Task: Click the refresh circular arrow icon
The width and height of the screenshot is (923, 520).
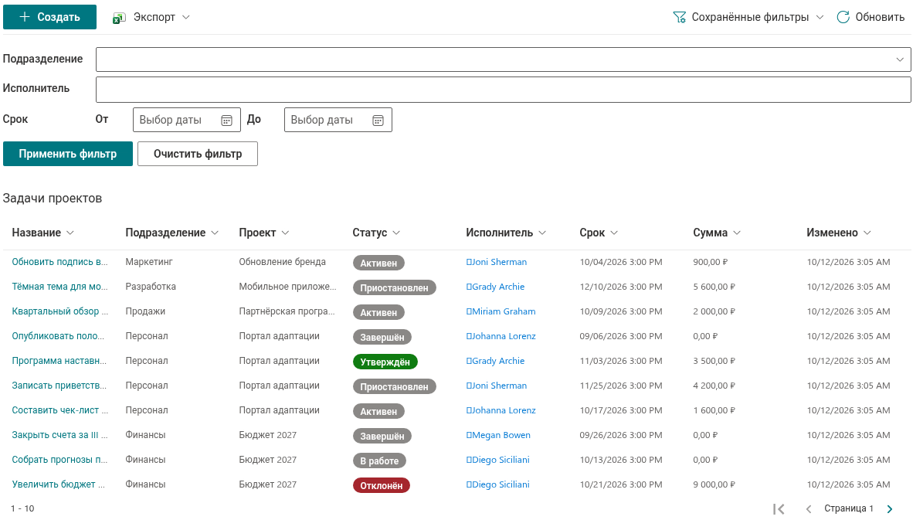Action: click(843, 17)
